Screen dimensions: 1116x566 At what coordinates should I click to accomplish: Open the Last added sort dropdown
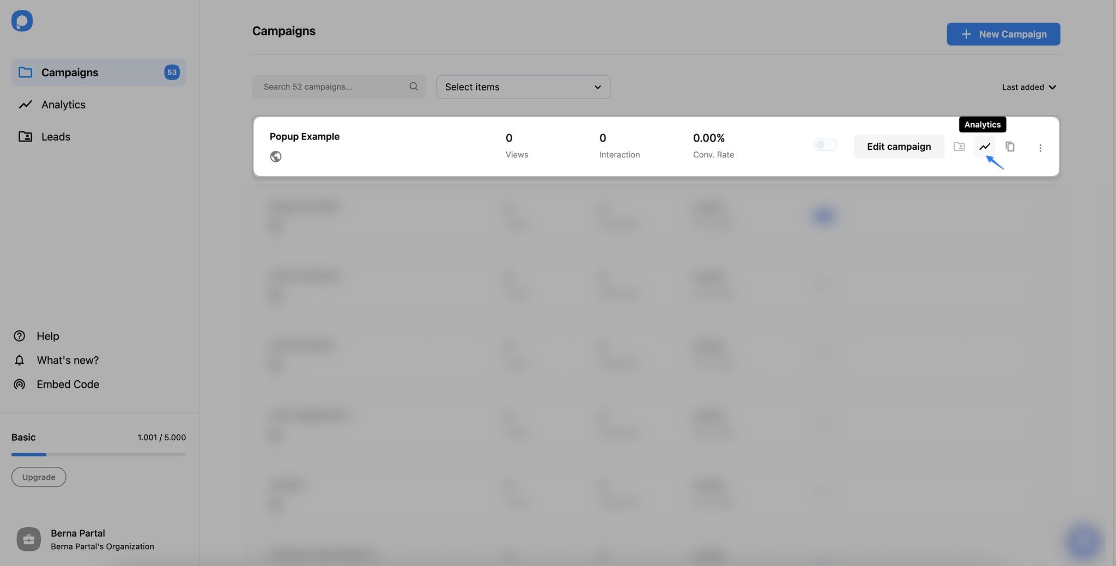pos(1029,87)
